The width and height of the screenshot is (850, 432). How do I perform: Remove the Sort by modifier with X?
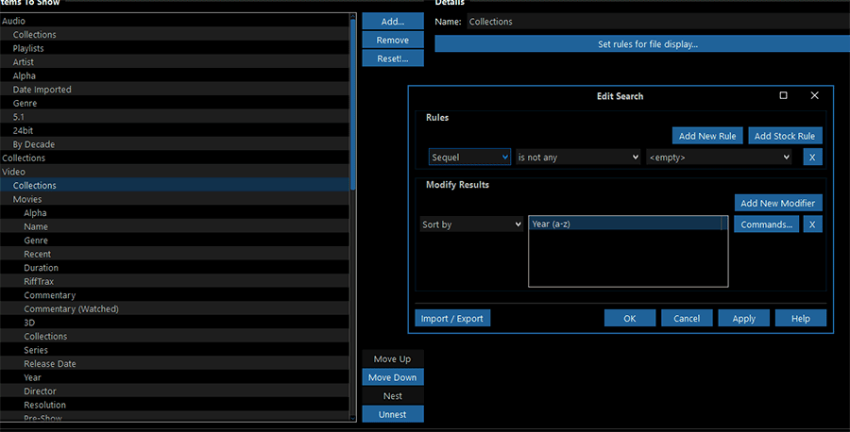812,224
